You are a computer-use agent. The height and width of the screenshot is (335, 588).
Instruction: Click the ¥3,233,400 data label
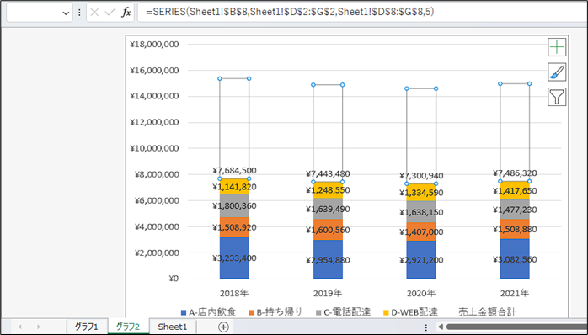pos(234,258)
